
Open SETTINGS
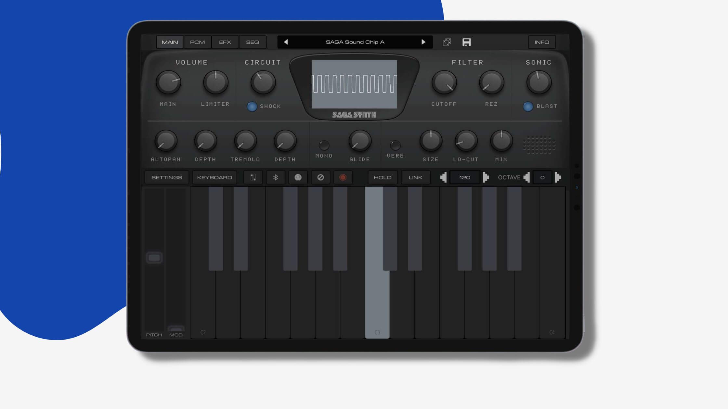[167, 178]
